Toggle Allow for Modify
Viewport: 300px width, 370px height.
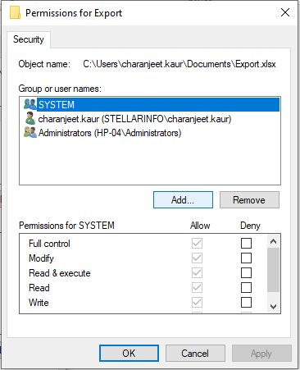[197, 258]
